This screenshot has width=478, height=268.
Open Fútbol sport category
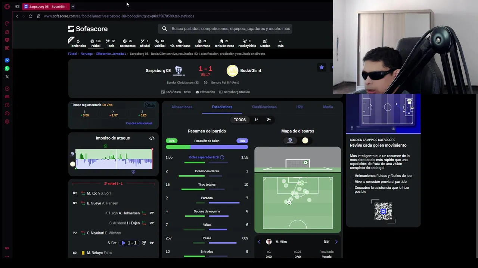pyautogui.click(x=96, y=43)
